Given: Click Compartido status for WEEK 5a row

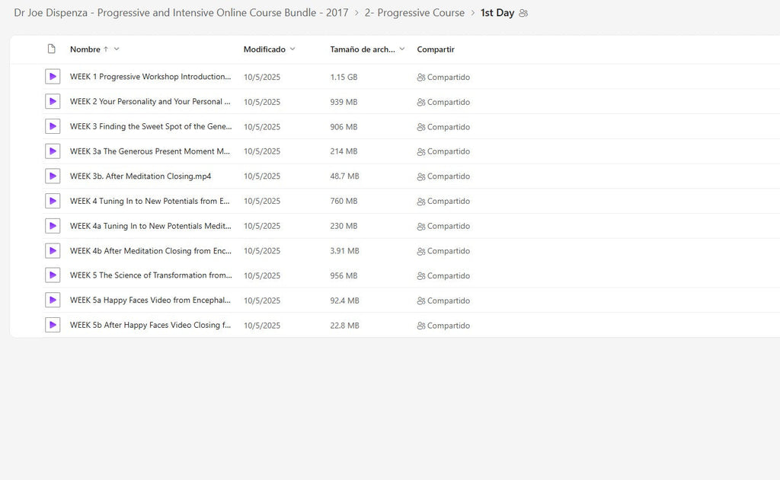Looking at the screenshot, I should [x=443, y=300].
